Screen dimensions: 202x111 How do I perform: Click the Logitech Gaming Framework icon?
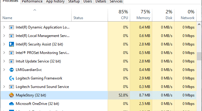[11, 78]
